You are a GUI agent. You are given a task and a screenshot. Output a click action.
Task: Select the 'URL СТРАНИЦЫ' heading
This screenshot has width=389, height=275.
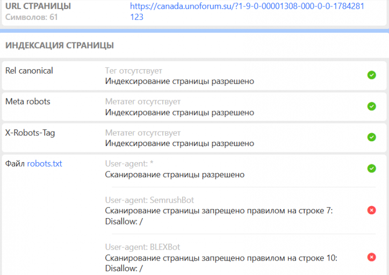pos(38,6)
